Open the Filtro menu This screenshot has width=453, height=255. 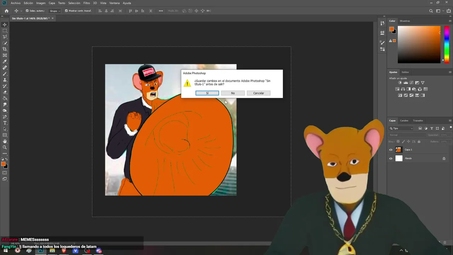pyautogui.click(x=87, y=3)
